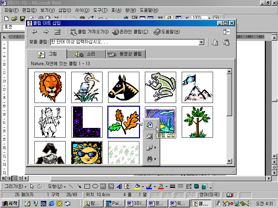This screenshot has height=208, width=278.
Task: Open the find similar clips binoculars option
Action: coord(151,159)
